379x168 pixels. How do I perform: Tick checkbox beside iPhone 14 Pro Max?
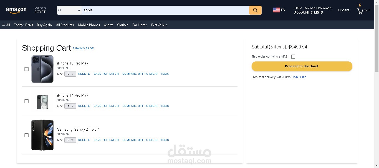[26, 101]
